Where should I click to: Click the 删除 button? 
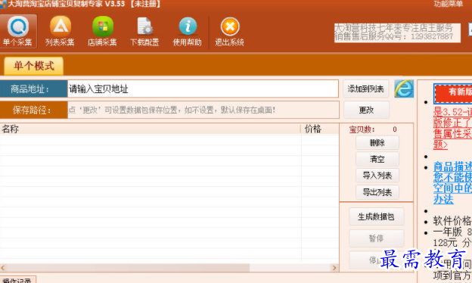point(377,143)
